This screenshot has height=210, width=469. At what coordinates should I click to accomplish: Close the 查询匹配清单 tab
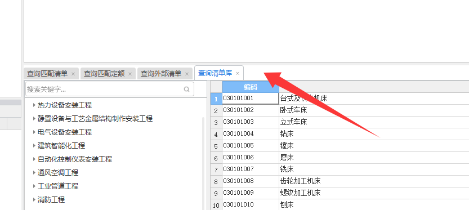pyautogui.click(x=73, y=74)
